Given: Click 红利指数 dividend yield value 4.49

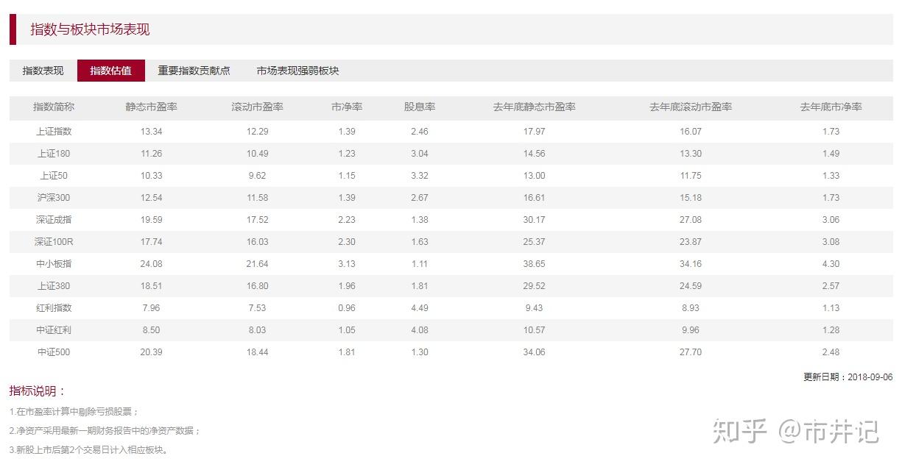Looking at the screenshot, I should coord(420,308).
